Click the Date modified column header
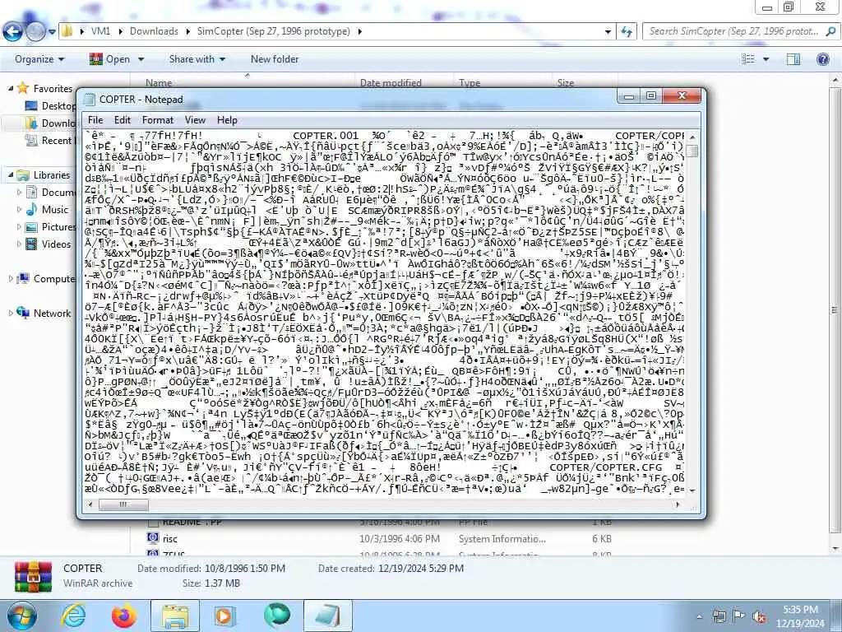 click(x=391, y=83)
